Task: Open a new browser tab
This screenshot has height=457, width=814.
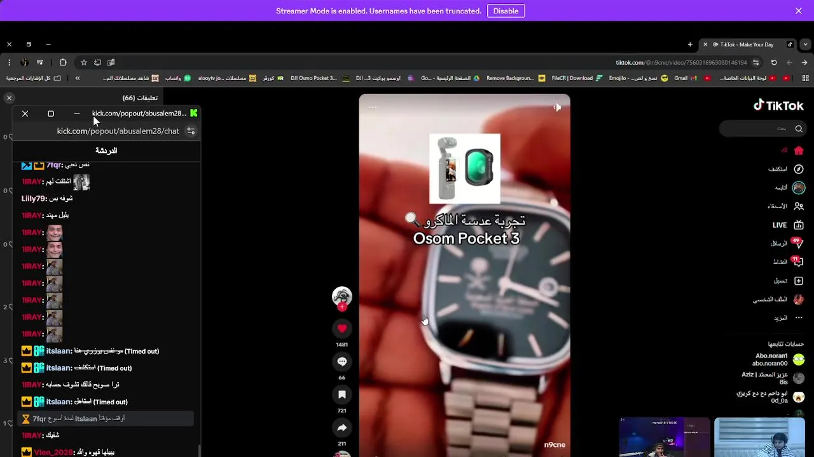Action: [690, 44]
